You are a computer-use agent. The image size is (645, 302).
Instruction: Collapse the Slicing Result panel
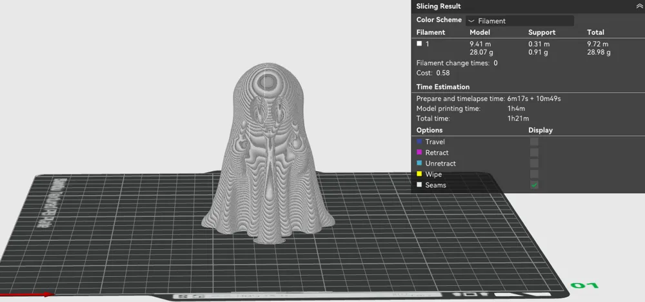pos(639,6)
